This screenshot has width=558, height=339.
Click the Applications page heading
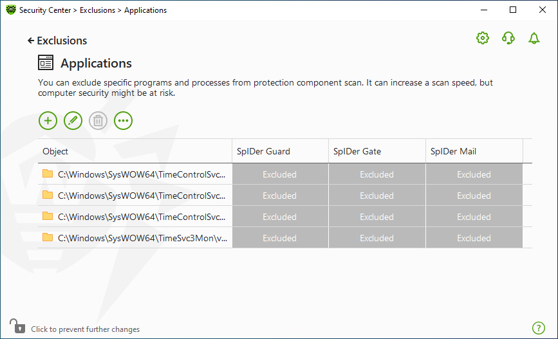(96, 63)
